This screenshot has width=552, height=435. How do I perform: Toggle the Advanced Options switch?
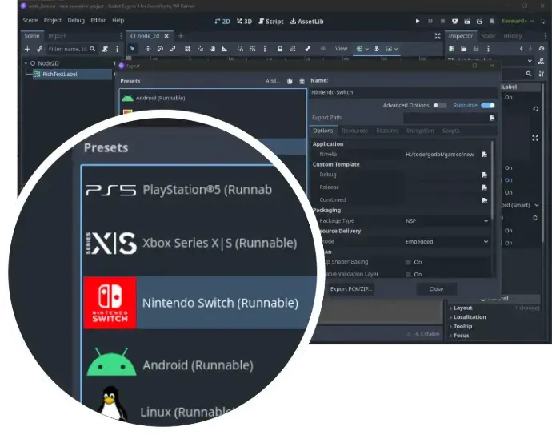(440, 105)
